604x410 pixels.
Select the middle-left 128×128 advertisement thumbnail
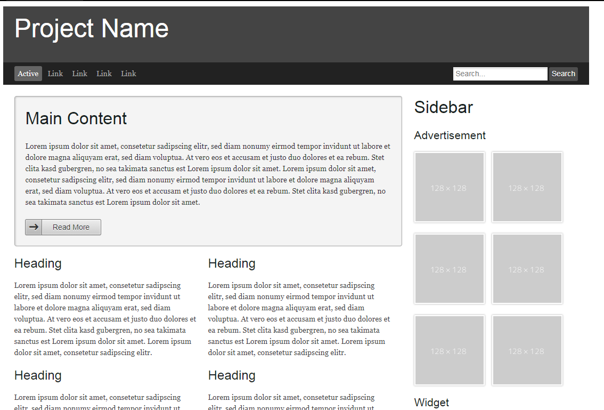click(x=449, y=269)
